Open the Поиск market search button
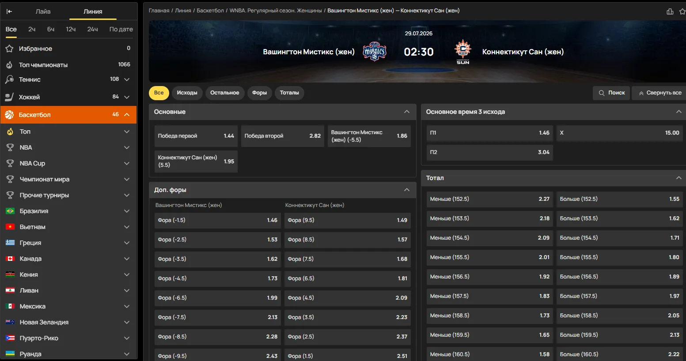 click(x=611, y=93)
